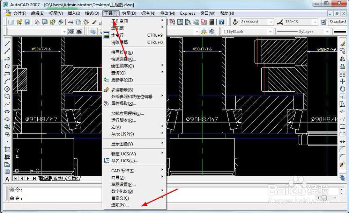Viewport: 349px width, 213px height.
Task: Select the Move tool
Action: (342, 81)
